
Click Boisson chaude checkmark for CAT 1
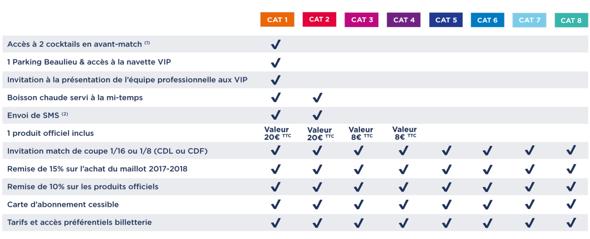point(276,98)
